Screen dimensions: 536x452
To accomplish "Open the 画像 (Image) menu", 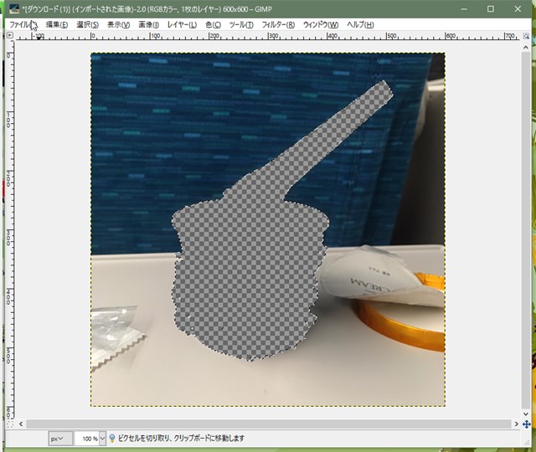I will click(x=148, y=25).
